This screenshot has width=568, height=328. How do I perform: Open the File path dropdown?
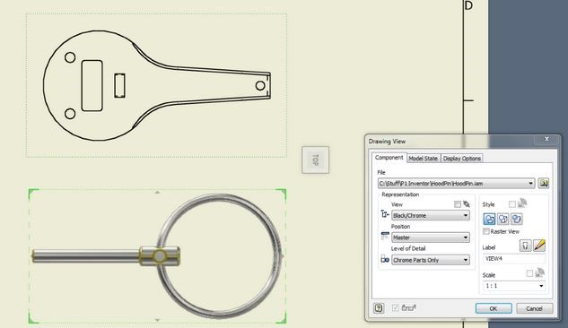[x=530, y=184]
